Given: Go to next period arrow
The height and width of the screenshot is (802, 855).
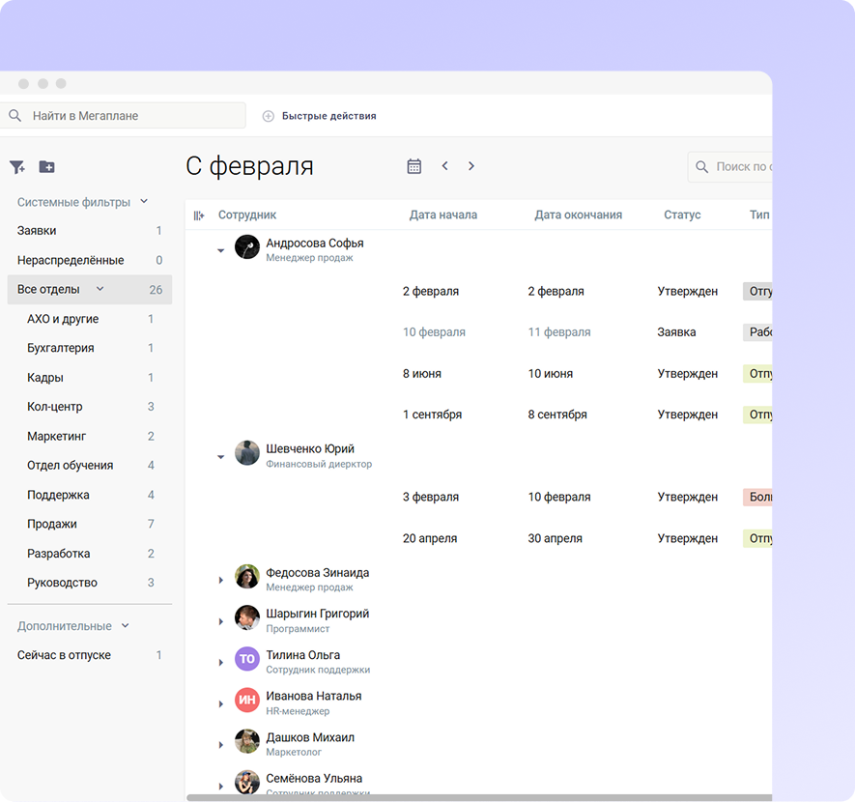Looking at the screenshot, I should pyautogui.click(x=471, y=166).
